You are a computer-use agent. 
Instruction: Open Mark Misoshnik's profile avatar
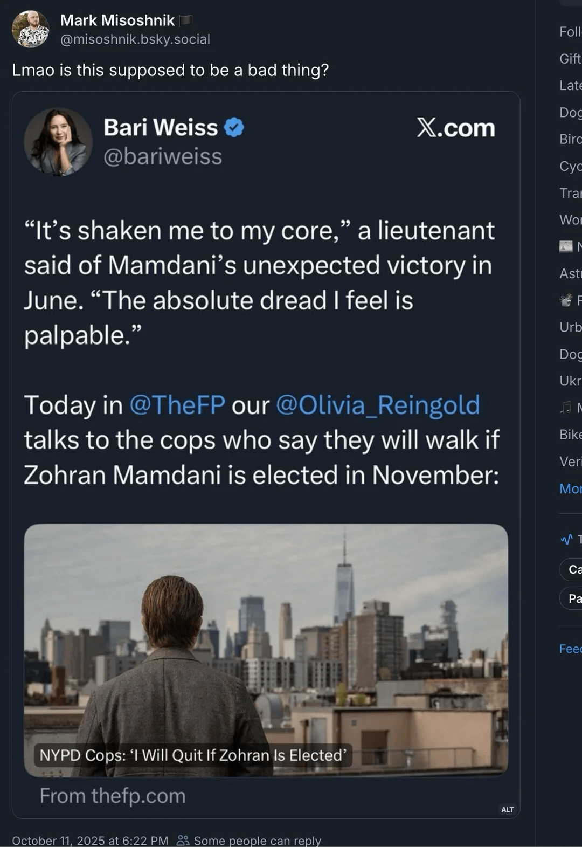click(x=31, y=29)
